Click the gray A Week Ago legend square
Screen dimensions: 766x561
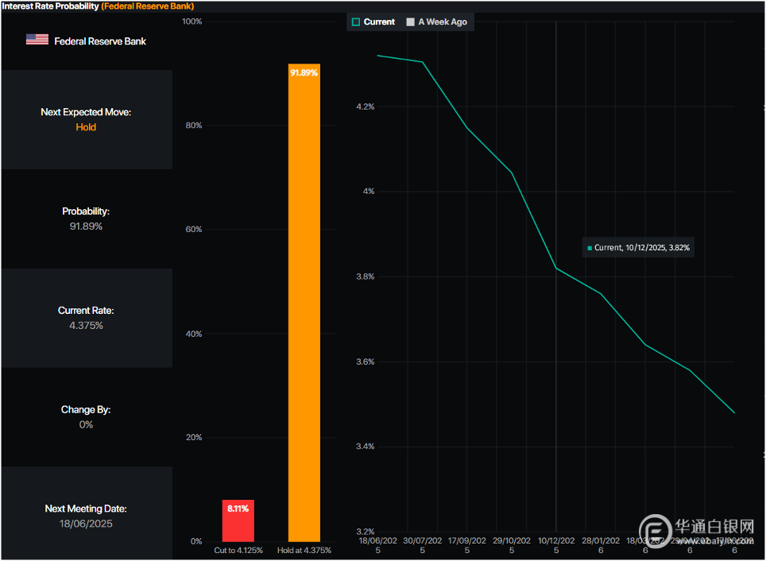(411, 22)
